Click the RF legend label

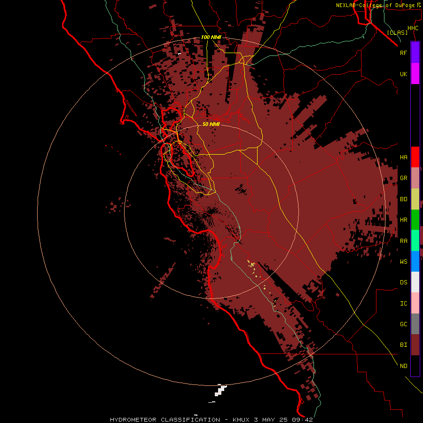[403, 53]
